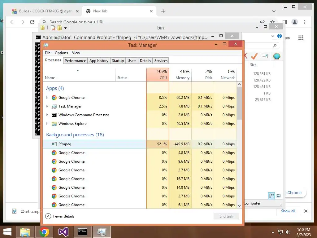Click the Windows Explorer icon in Apps
The width and height of the screenshot is (317, 238).
tap(54, 124)
